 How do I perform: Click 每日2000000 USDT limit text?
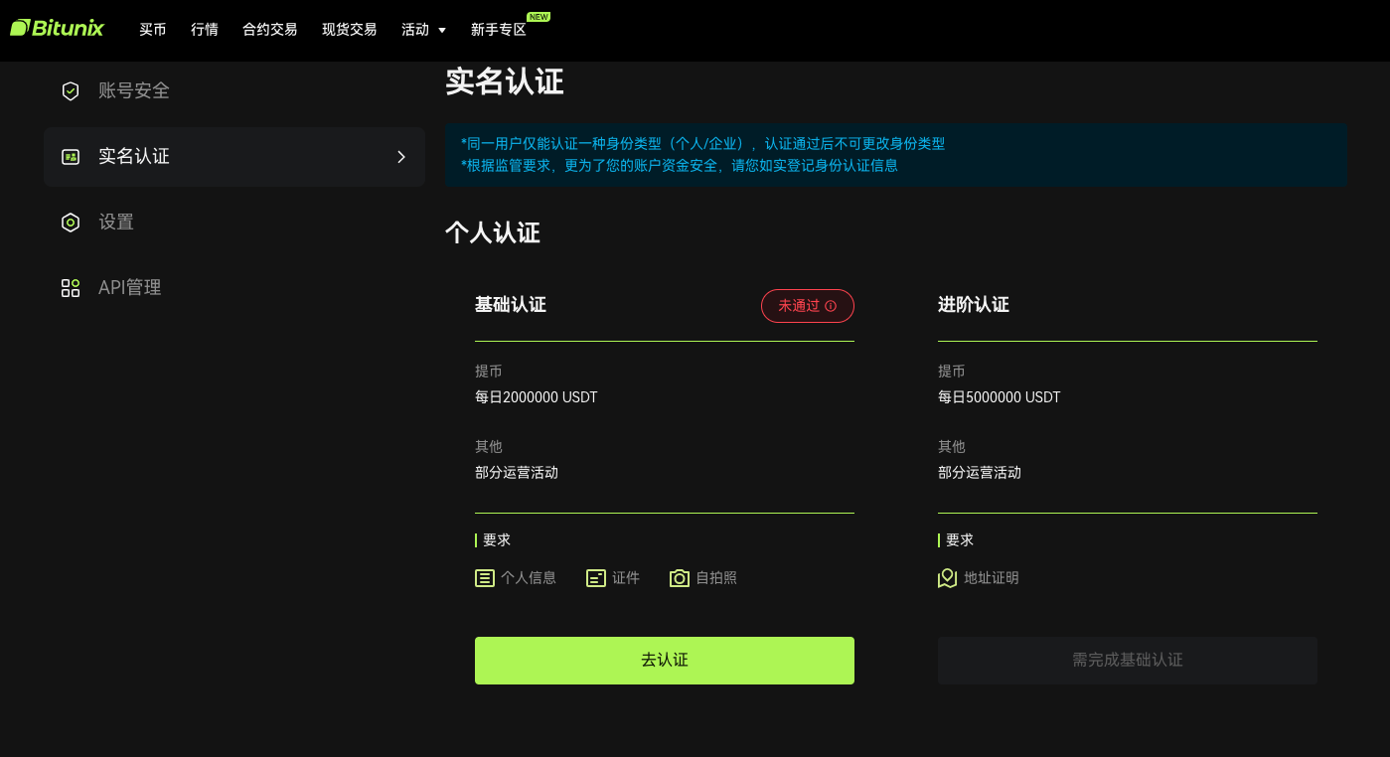tap(537, 397)
